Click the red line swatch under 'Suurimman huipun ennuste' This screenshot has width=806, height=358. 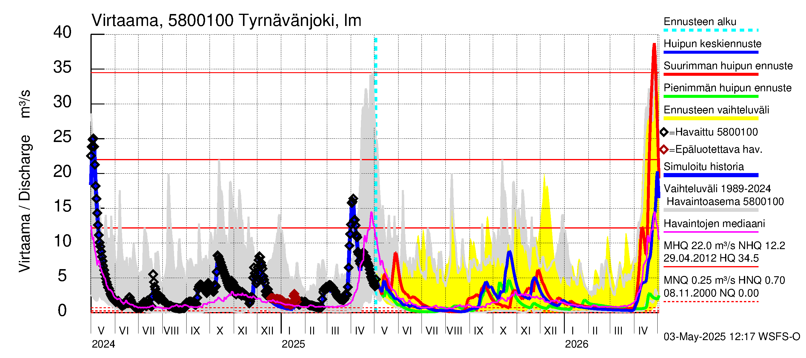(x=711, y=74)
